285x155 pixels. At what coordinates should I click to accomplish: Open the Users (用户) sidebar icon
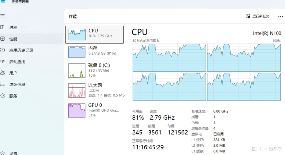pos(2,73)
